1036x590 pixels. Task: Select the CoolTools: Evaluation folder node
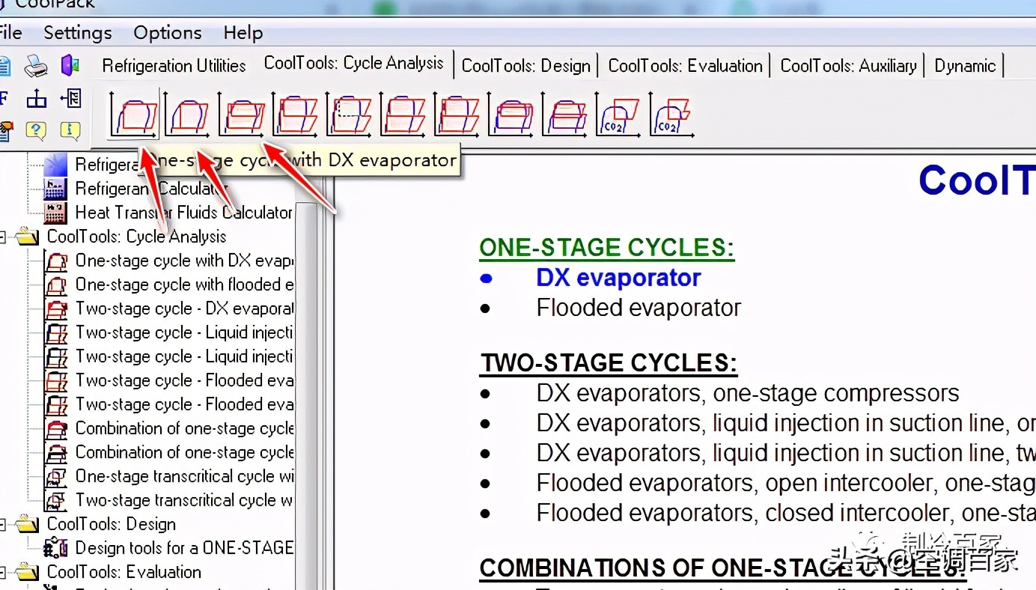tap(109, 572)
